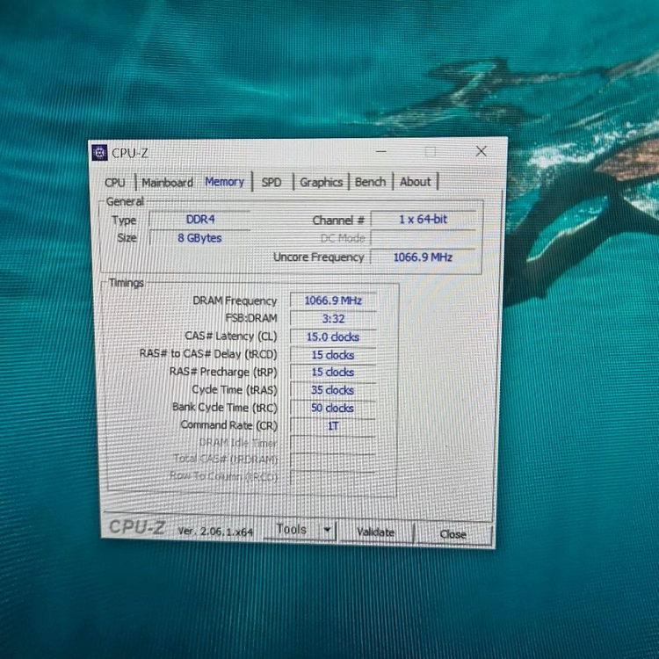Screen dimensions: 659x659
Task: Click the FSB:DRAM 3:32 value
Action: [x=333, y=319]
